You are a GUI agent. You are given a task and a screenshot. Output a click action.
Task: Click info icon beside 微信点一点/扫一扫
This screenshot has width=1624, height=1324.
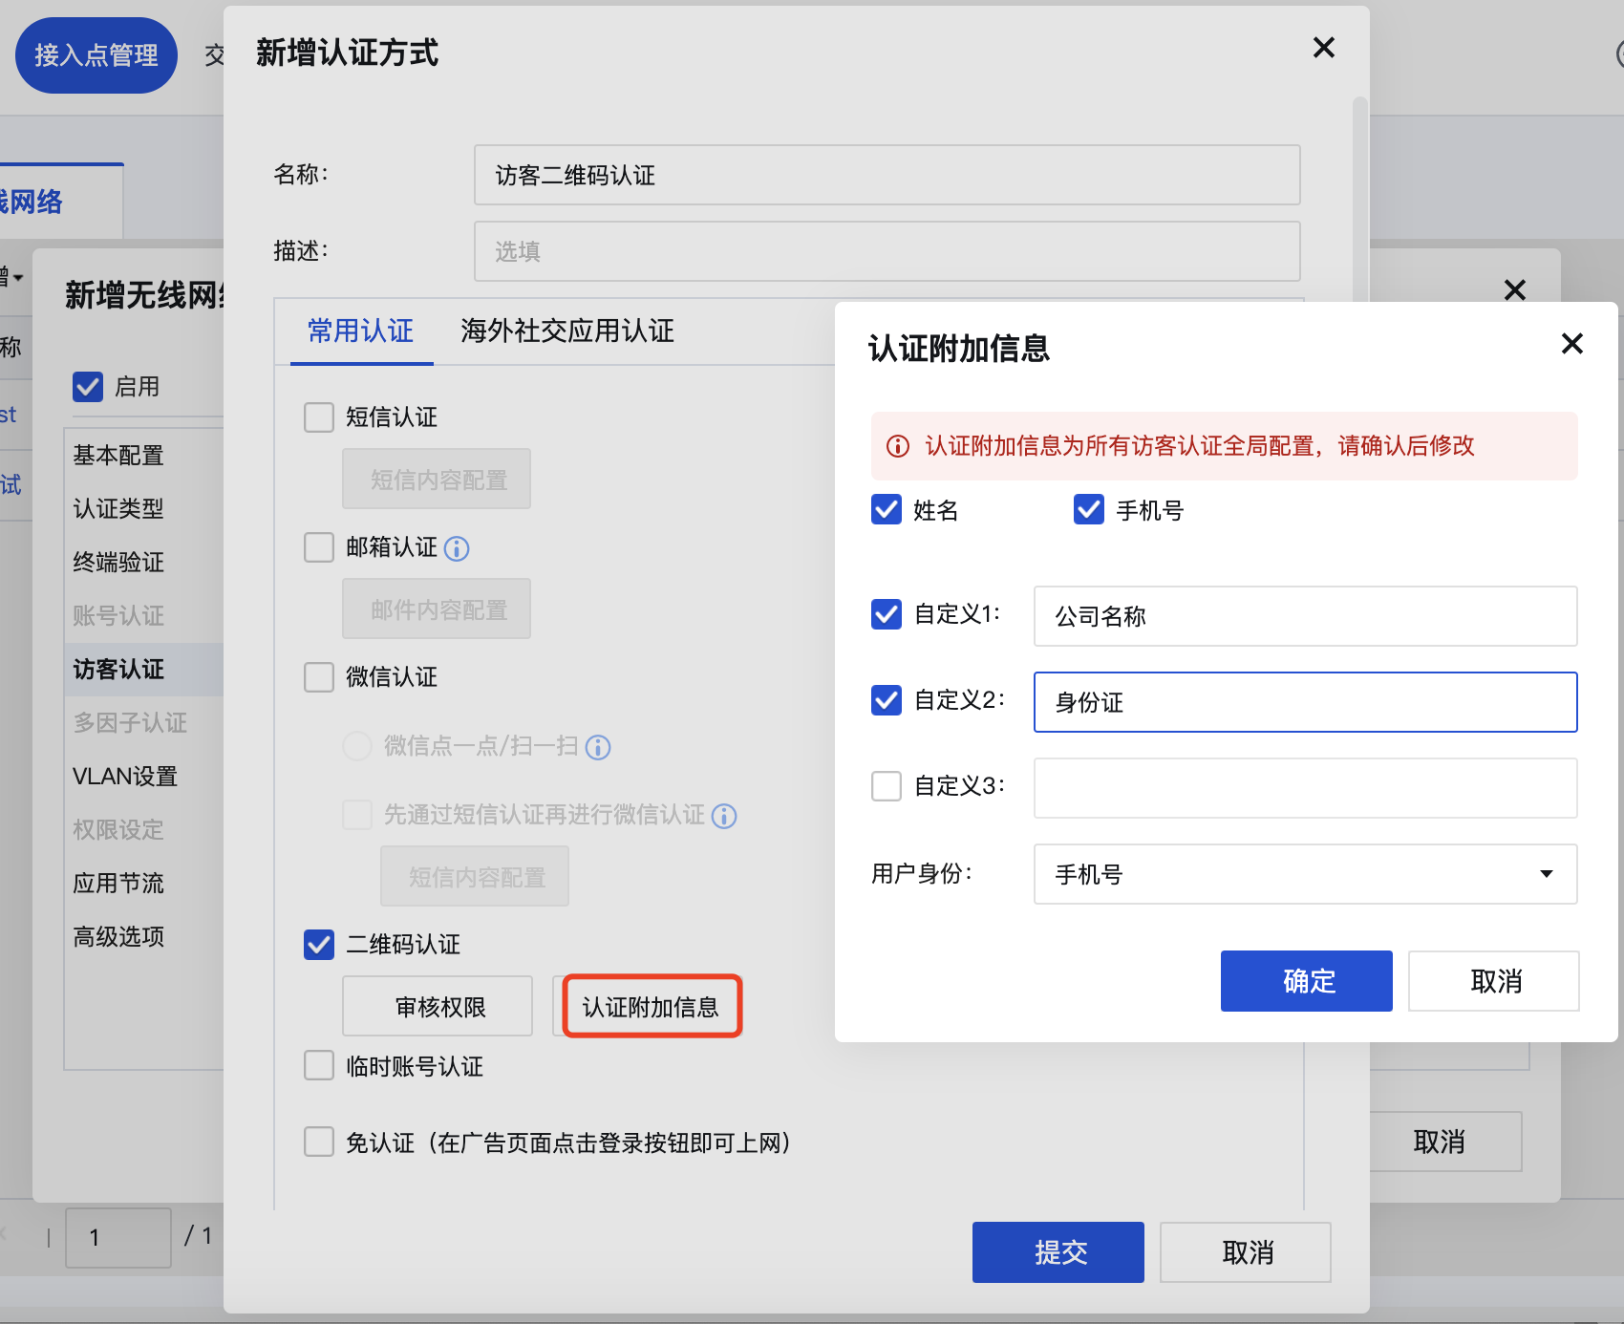point(598,747)
